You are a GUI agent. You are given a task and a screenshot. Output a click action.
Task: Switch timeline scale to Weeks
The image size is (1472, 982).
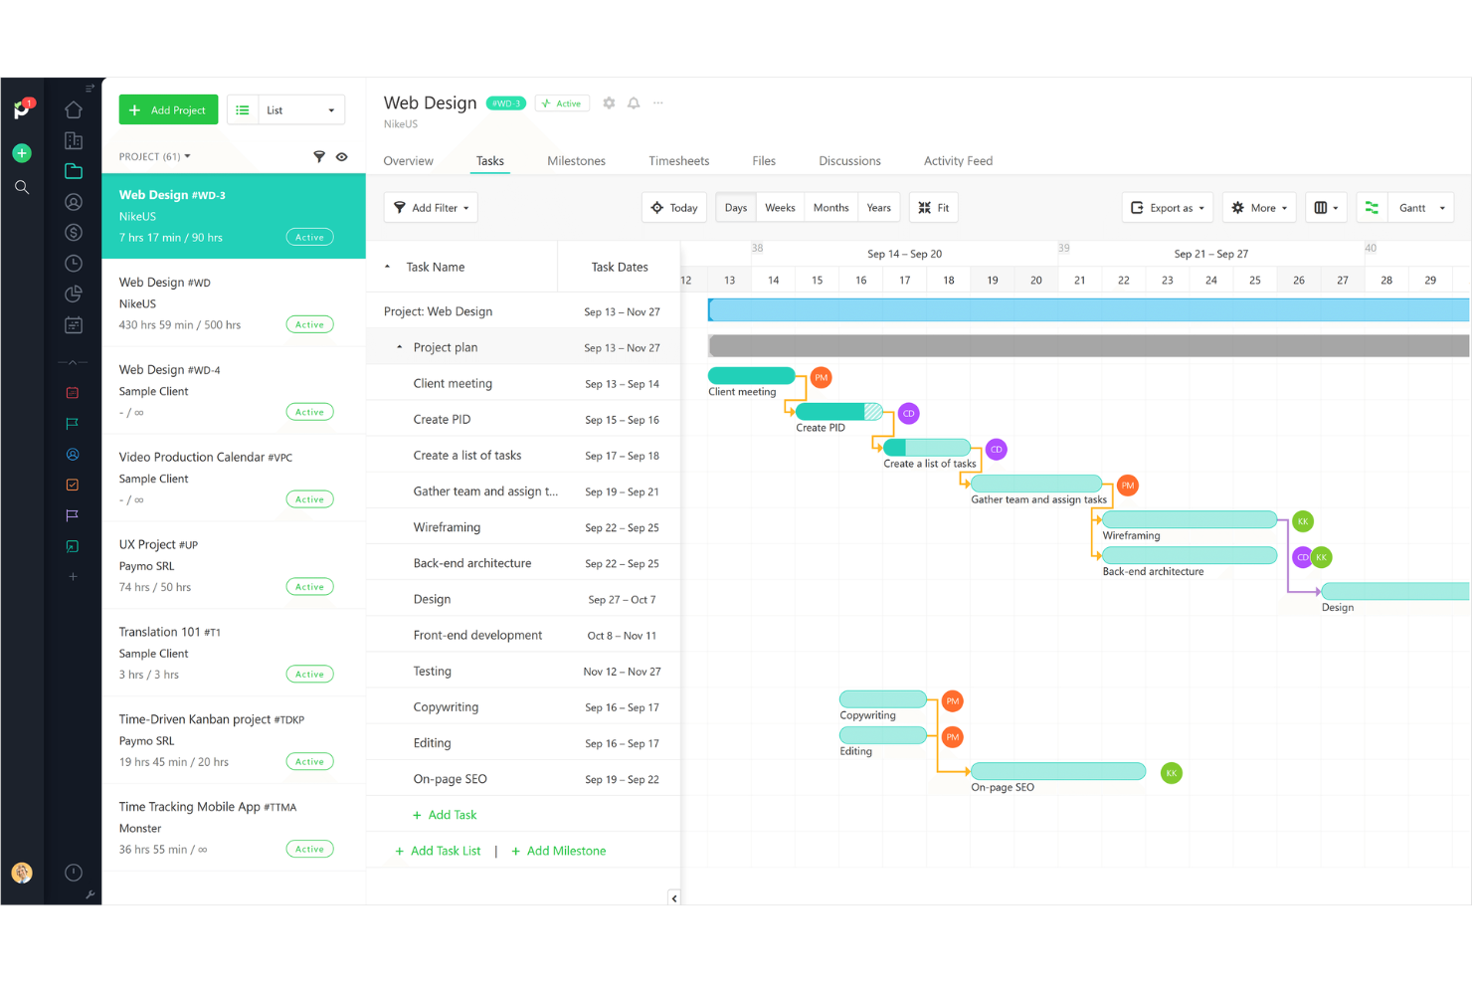[x=780, y=207]
